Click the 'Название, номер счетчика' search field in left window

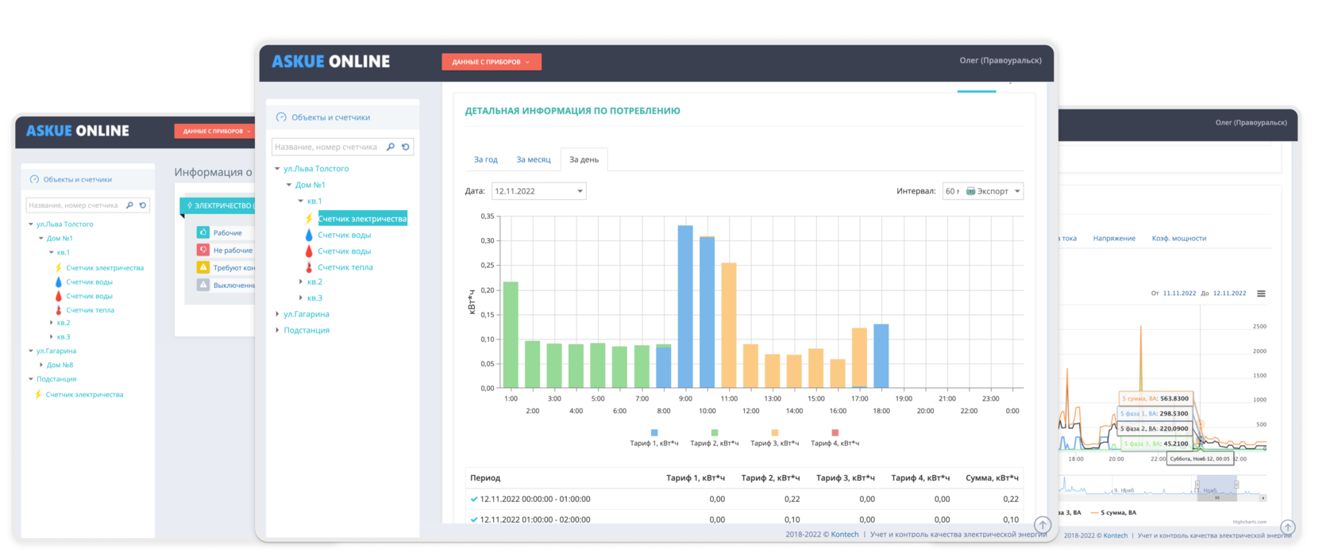pyautogui.click(x=74, y=205)
